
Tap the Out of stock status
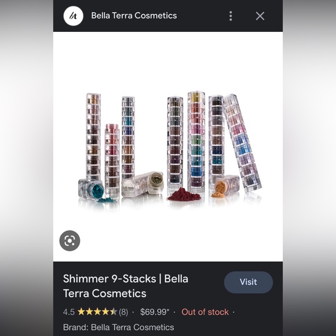205,312
